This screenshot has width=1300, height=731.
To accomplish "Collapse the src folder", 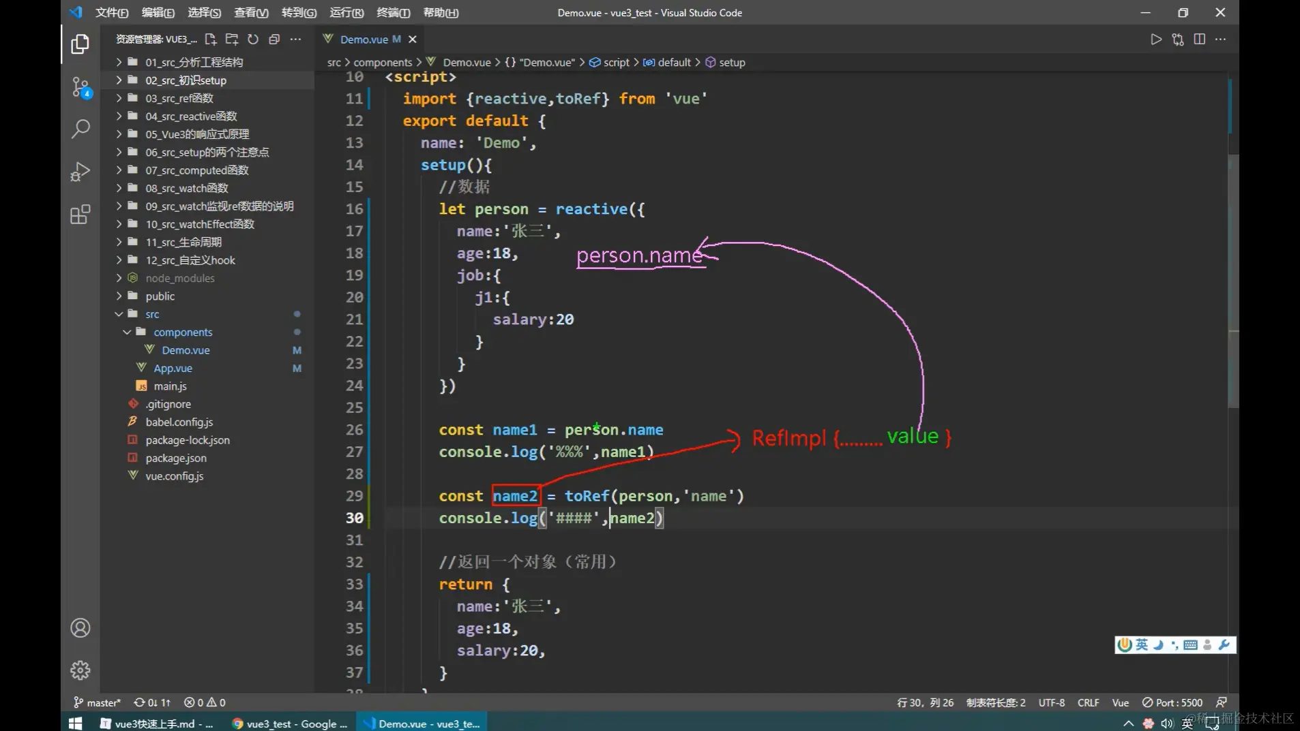I will (x=152, y=314).
